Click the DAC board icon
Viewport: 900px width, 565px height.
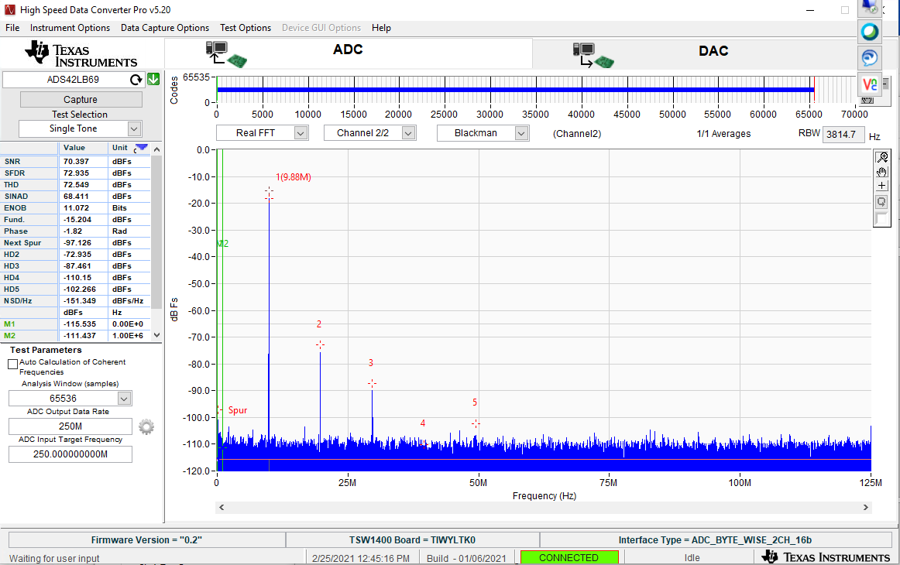click(593, 56)
